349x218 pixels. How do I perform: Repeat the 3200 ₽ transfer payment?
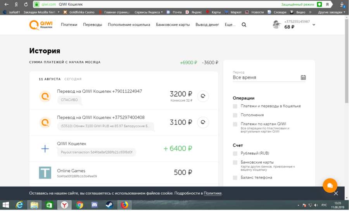pyautogui.click(x=203, y=96)
